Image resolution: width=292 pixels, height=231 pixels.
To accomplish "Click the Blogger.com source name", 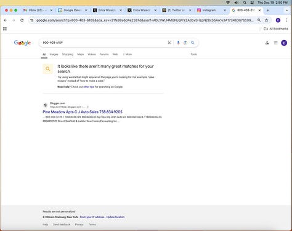I will [57, 103].
